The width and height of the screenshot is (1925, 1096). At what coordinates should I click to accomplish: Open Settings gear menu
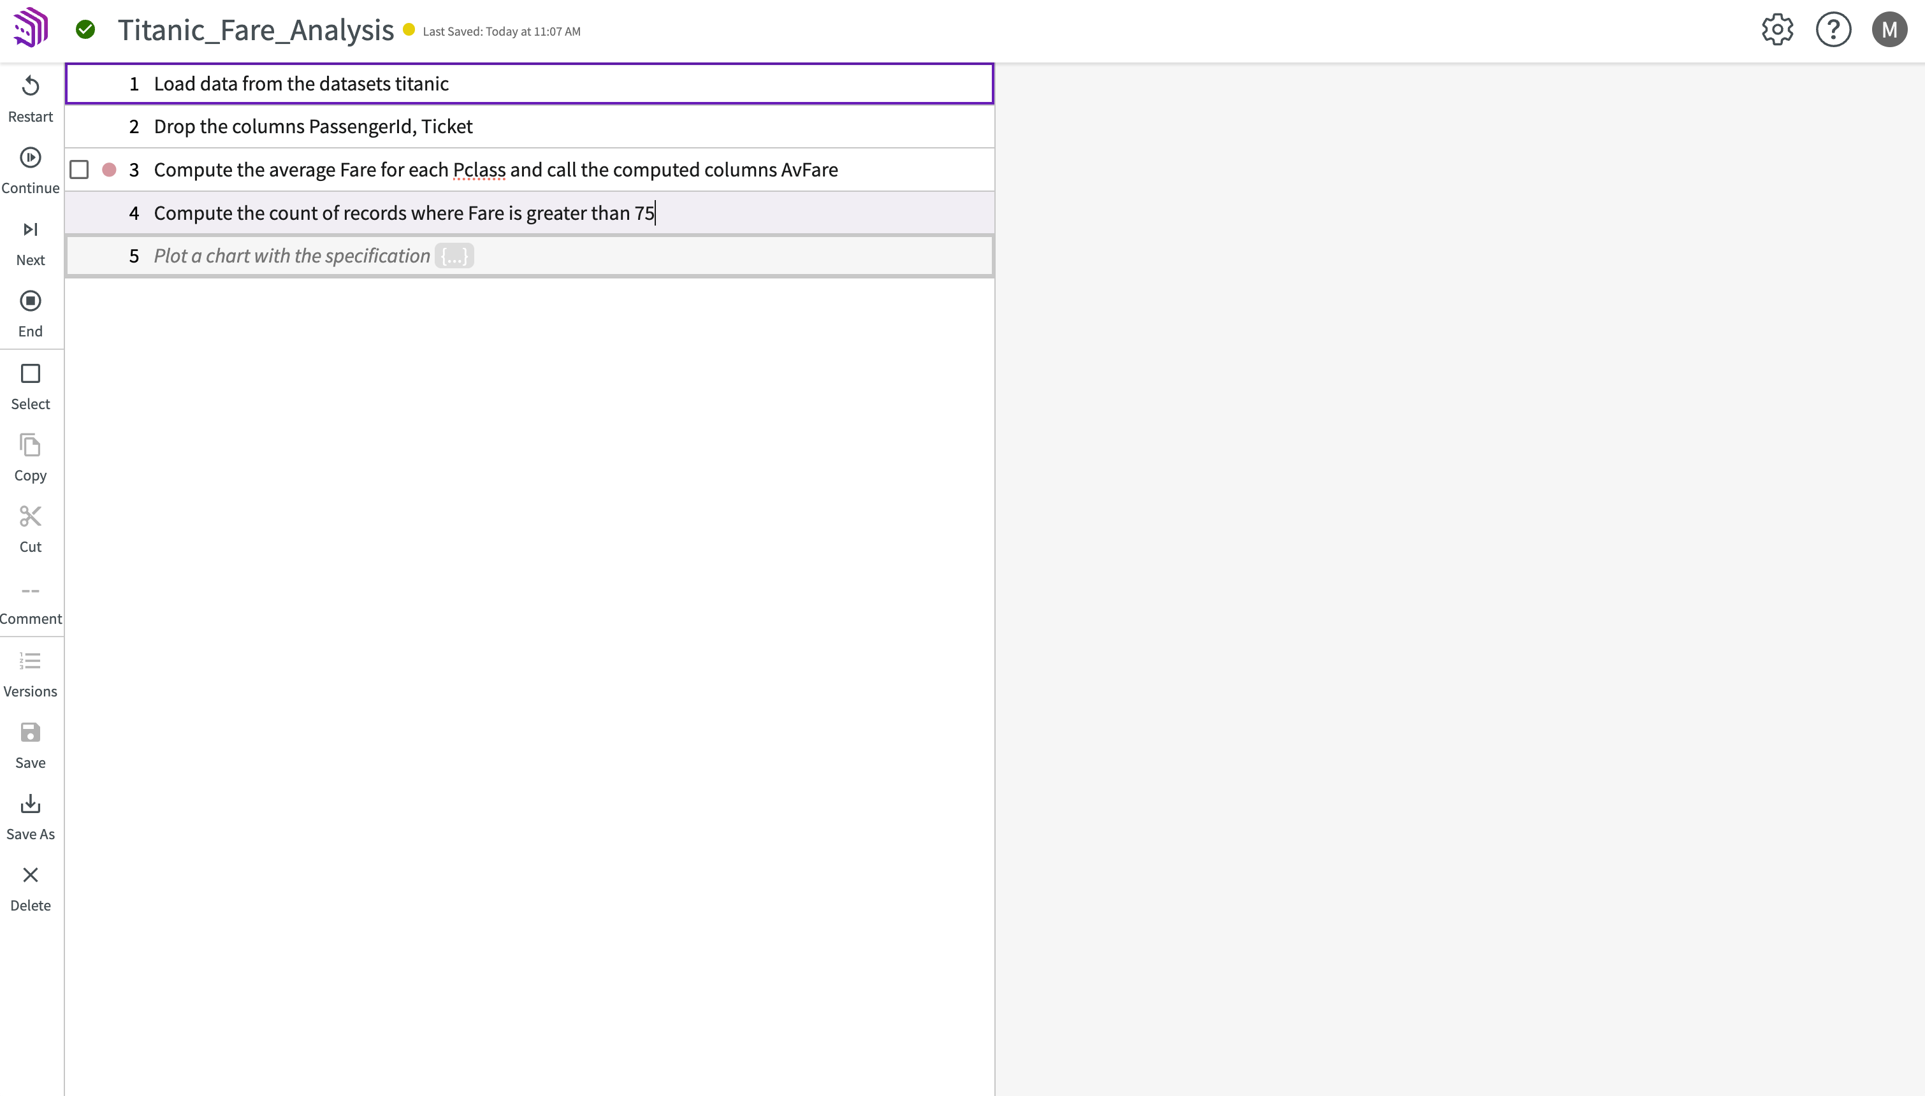coord(1778,29)
